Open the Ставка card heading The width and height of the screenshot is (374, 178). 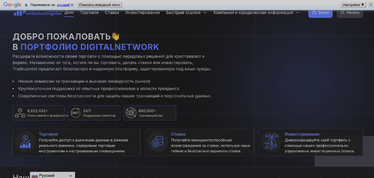pos(178,134)
